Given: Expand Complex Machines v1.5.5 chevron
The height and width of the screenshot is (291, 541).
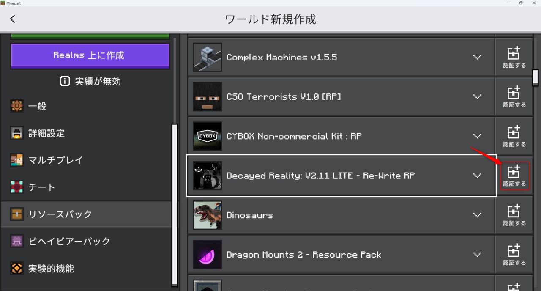Looking at the screenshot, I should pyautogui.click(x=477, y=57).
